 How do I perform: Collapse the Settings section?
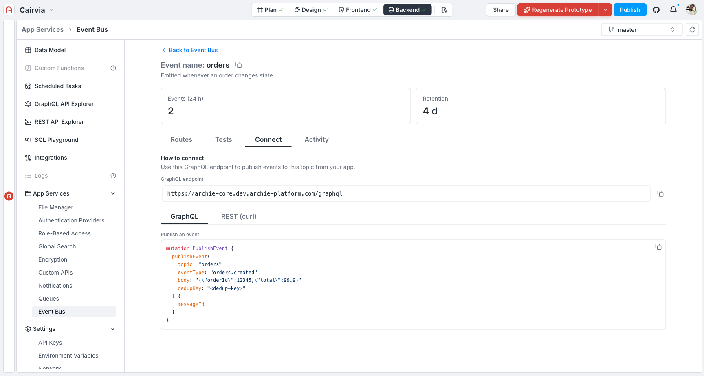[113, 329]
